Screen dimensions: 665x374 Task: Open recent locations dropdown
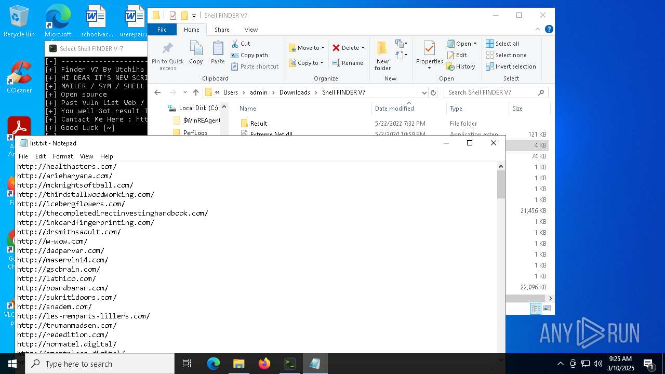[x=185, y=92]
